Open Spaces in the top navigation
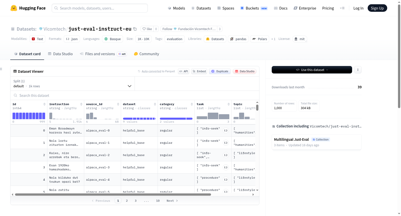This screenshot has height=216, width=401. pyautogui.click(x=226, y=8)
